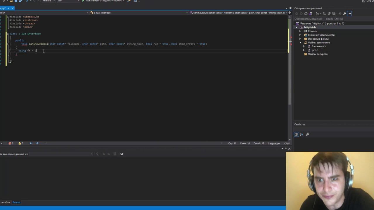Collapse the canihavepussi function block

[x=8, y=44]
